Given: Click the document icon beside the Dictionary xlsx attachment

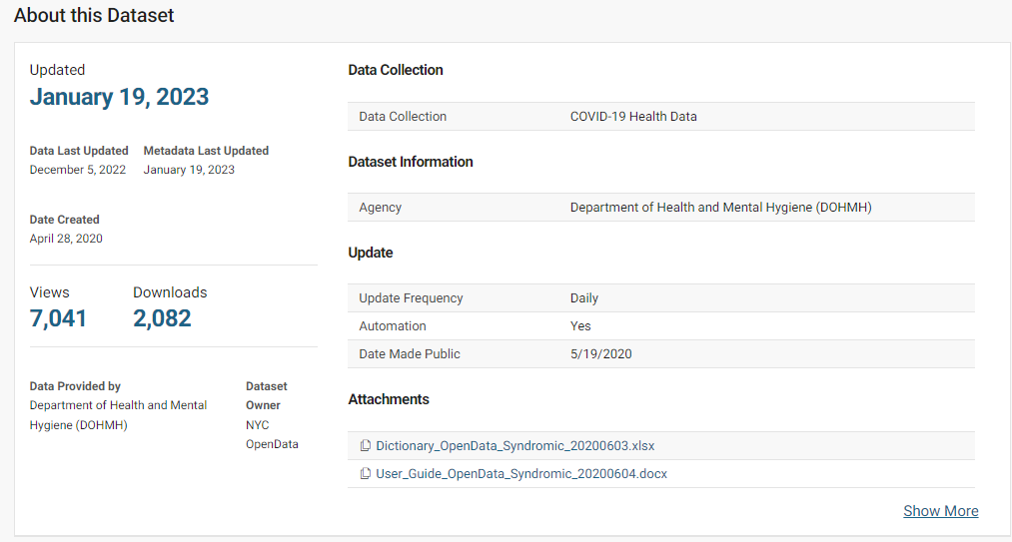Looking at the screenshot, I should [x=366, y=446].
